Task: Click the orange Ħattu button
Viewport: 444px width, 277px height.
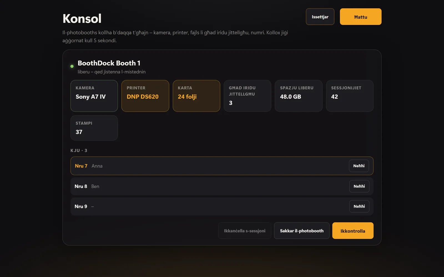Action: (x=360, y=17)
